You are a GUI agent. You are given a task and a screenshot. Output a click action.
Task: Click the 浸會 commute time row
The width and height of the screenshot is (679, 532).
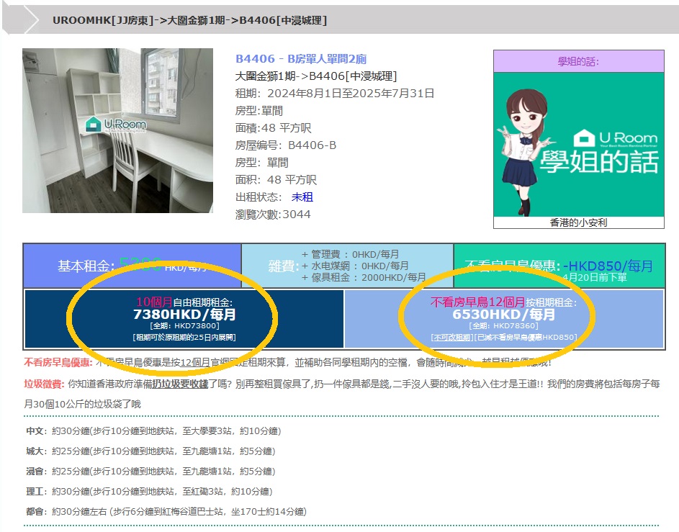[150, 472]
